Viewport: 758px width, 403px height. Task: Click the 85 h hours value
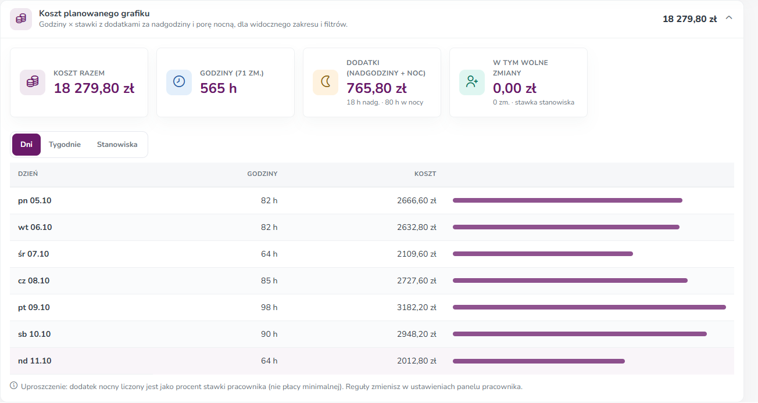tap(269, 280)
